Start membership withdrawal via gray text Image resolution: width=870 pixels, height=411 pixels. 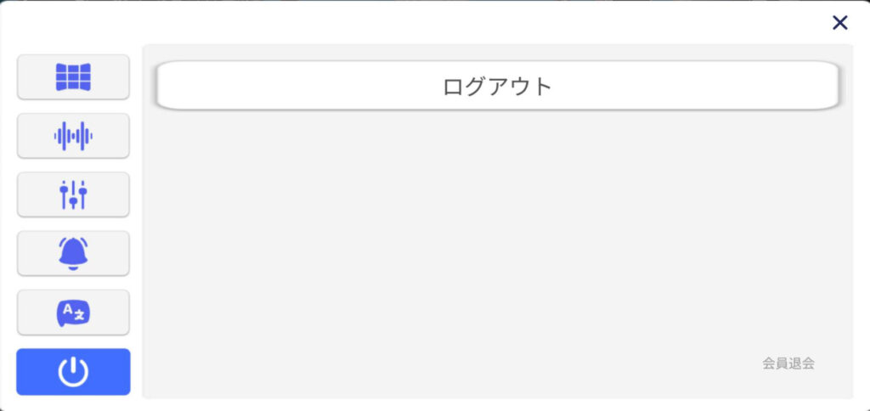pos(788,363)
